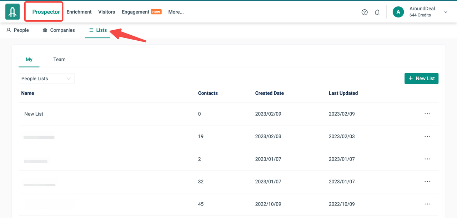Open options menu for 19-contact list
The width and height of the screenshot is (457, 218).
pos(427,136)
